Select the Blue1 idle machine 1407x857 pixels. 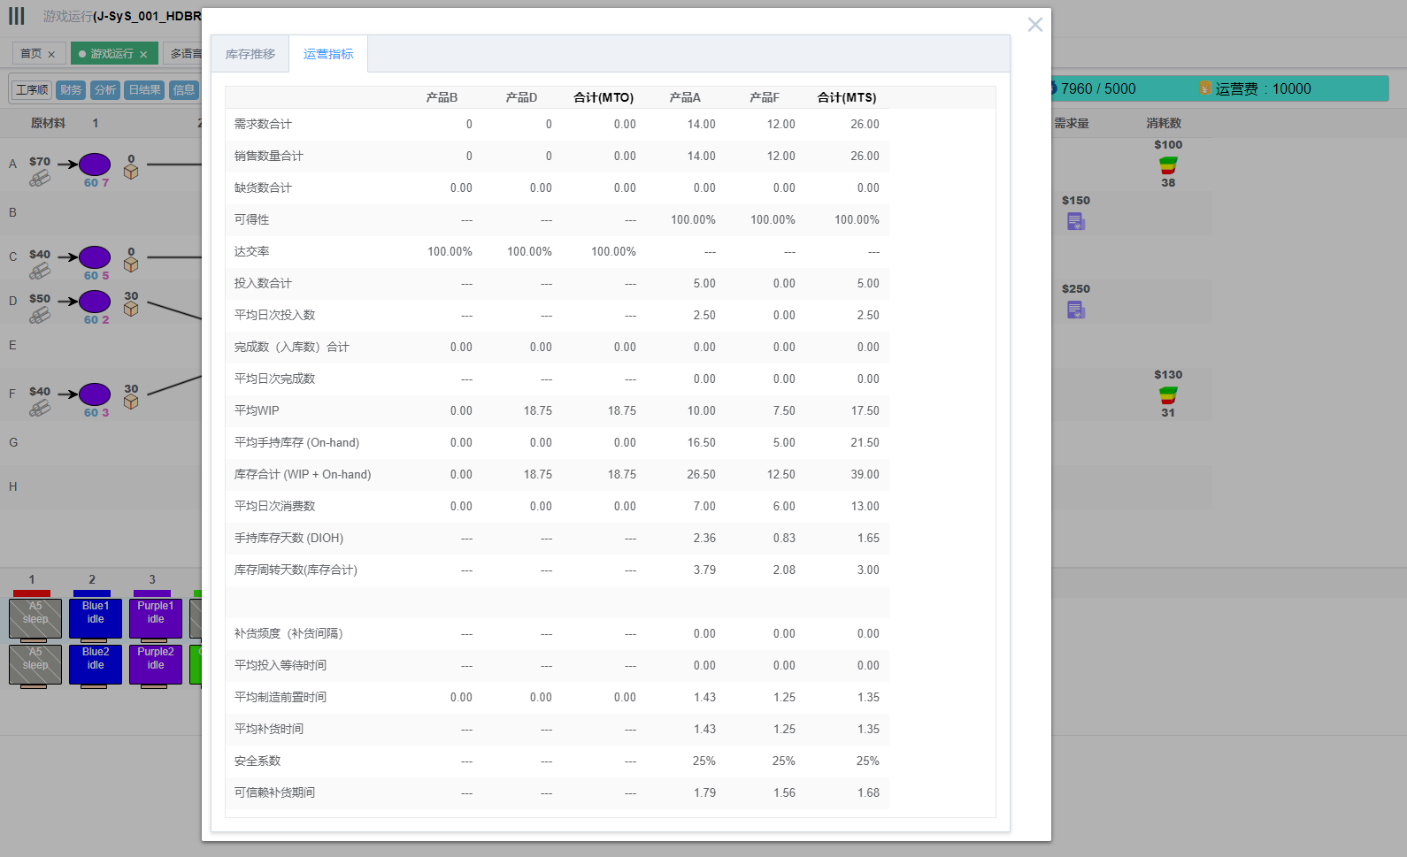(x=96, y=619)
